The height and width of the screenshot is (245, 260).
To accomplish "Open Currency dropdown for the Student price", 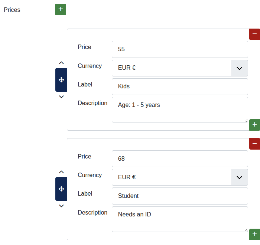I will click(x=239, y=177).
